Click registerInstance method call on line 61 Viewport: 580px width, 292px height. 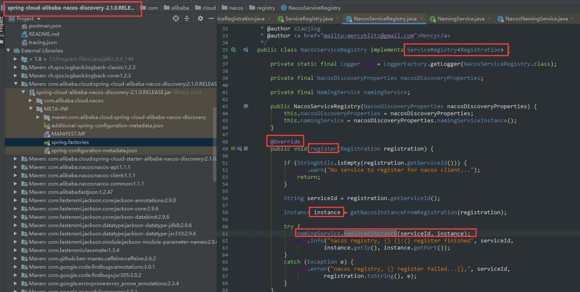point(370,234)
